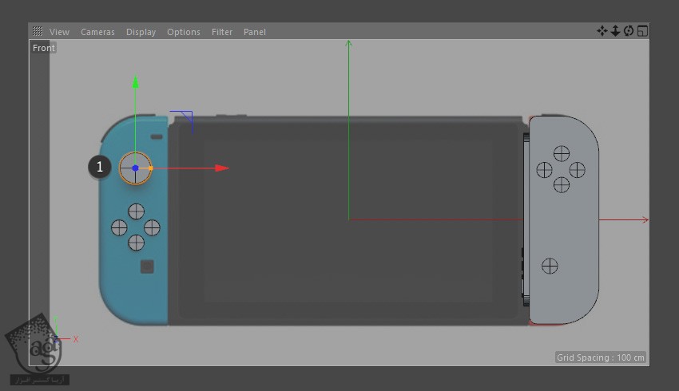The height and width of the screenshot is (391, 679).
Task: Select the left d-pad button on left Joy-Con
Action: [119, 227]
